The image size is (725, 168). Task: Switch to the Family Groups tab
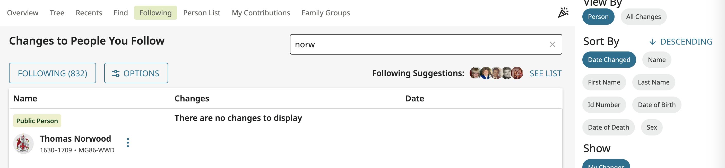pyautogui.click(x=326, y=13)
